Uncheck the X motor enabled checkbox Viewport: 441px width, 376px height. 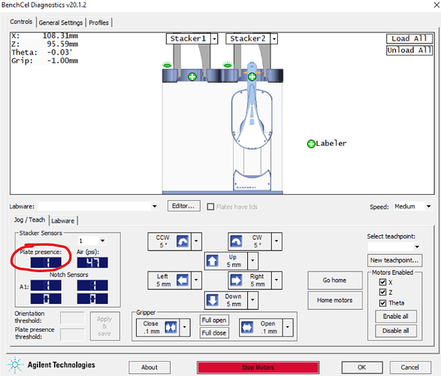[x=382, y=282]
